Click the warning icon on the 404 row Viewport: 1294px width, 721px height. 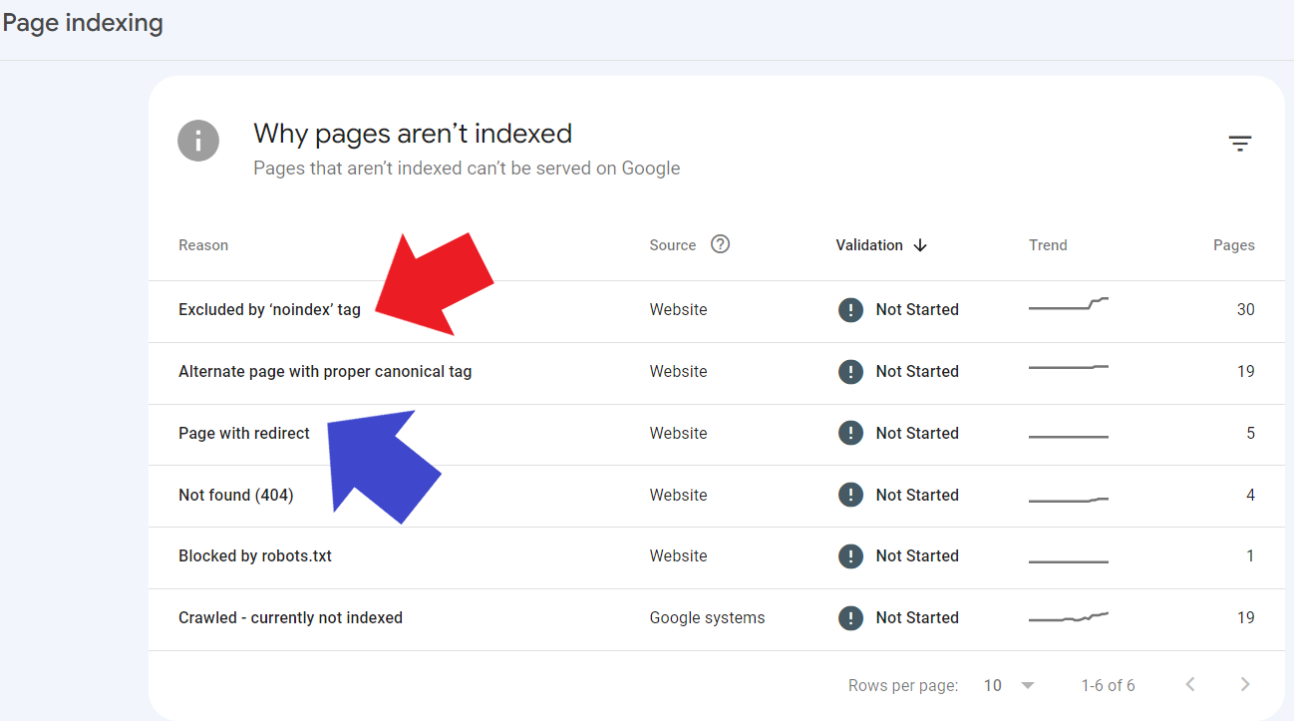click(850, 494)
